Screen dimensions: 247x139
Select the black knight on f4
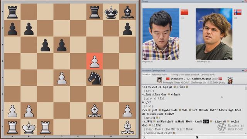coord(95,78)
